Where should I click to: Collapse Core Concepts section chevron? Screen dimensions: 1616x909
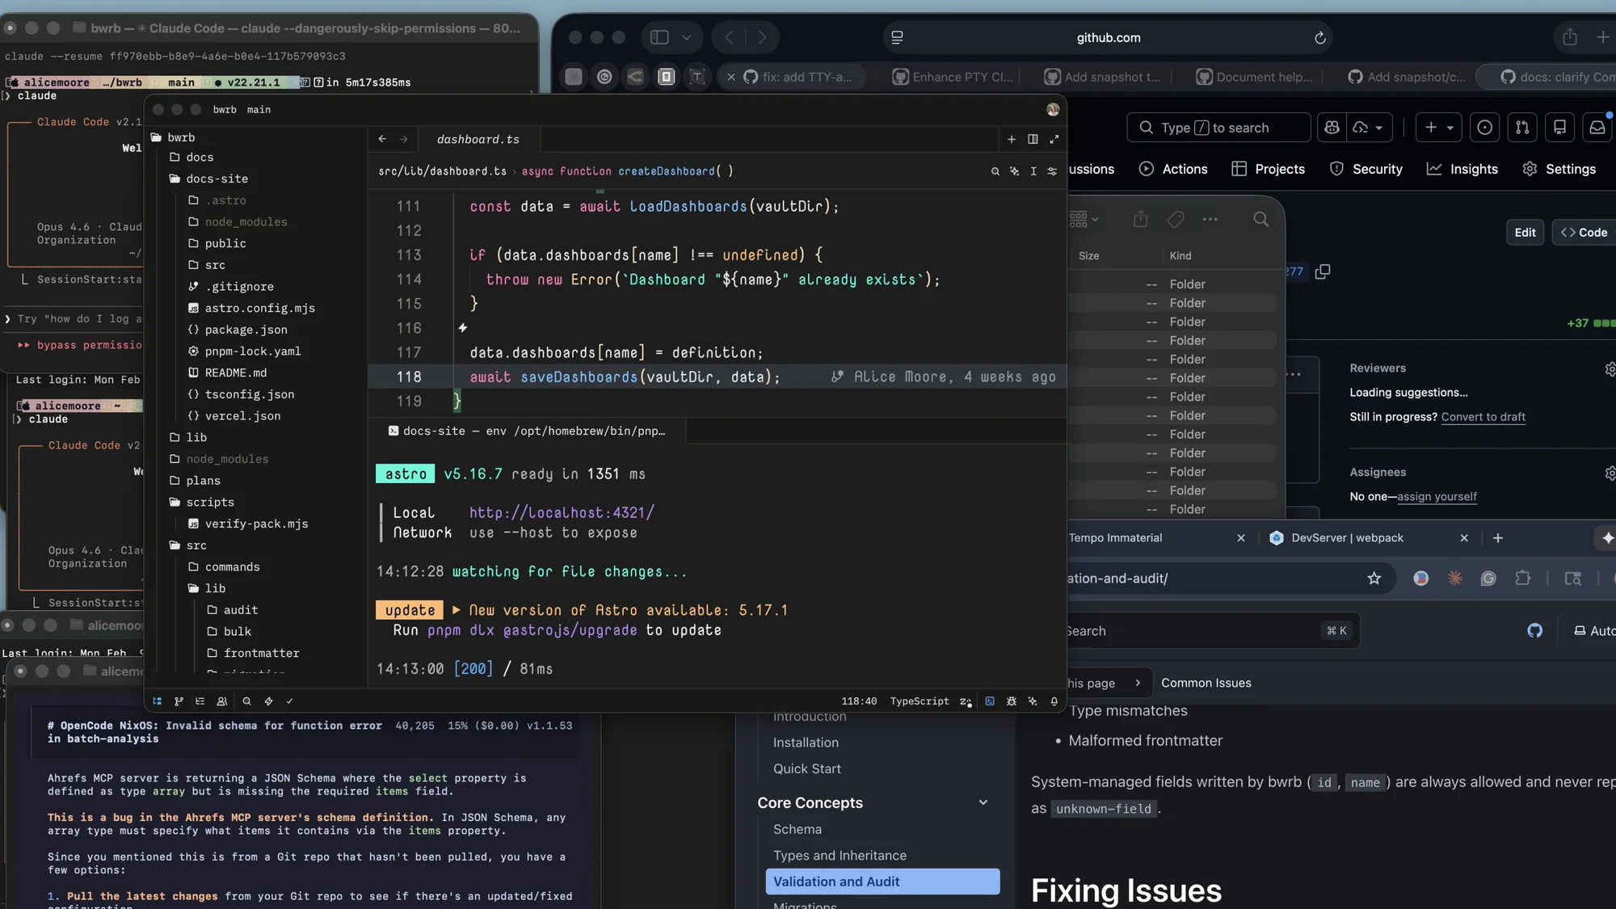click(x=983, y=802)
